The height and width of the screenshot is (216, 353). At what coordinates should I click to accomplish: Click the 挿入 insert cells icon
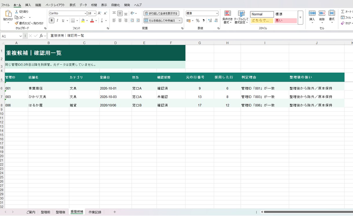(x=312, y=13)
